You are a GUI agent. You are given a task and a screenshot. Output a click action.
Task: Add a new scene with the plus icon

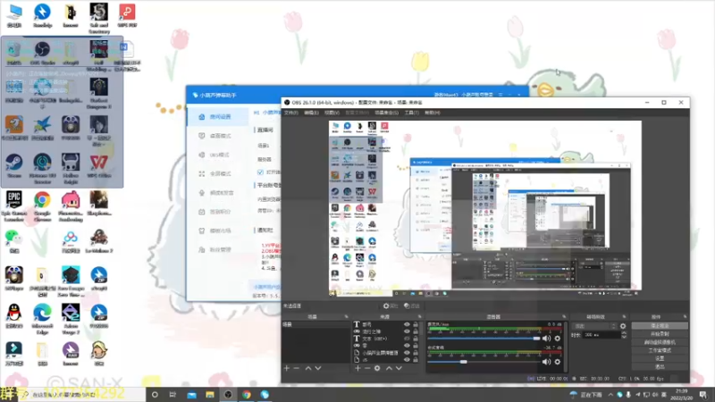point(286,368)
